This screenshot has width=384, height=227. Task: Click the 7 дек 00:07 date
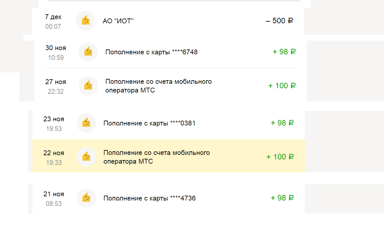(53, 21)
